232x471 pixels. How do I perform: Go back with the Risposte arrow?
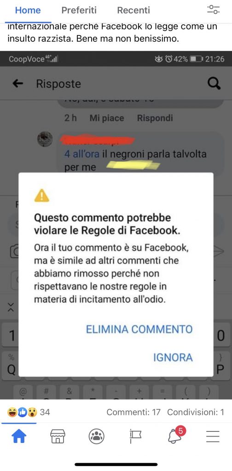point(18,84)
